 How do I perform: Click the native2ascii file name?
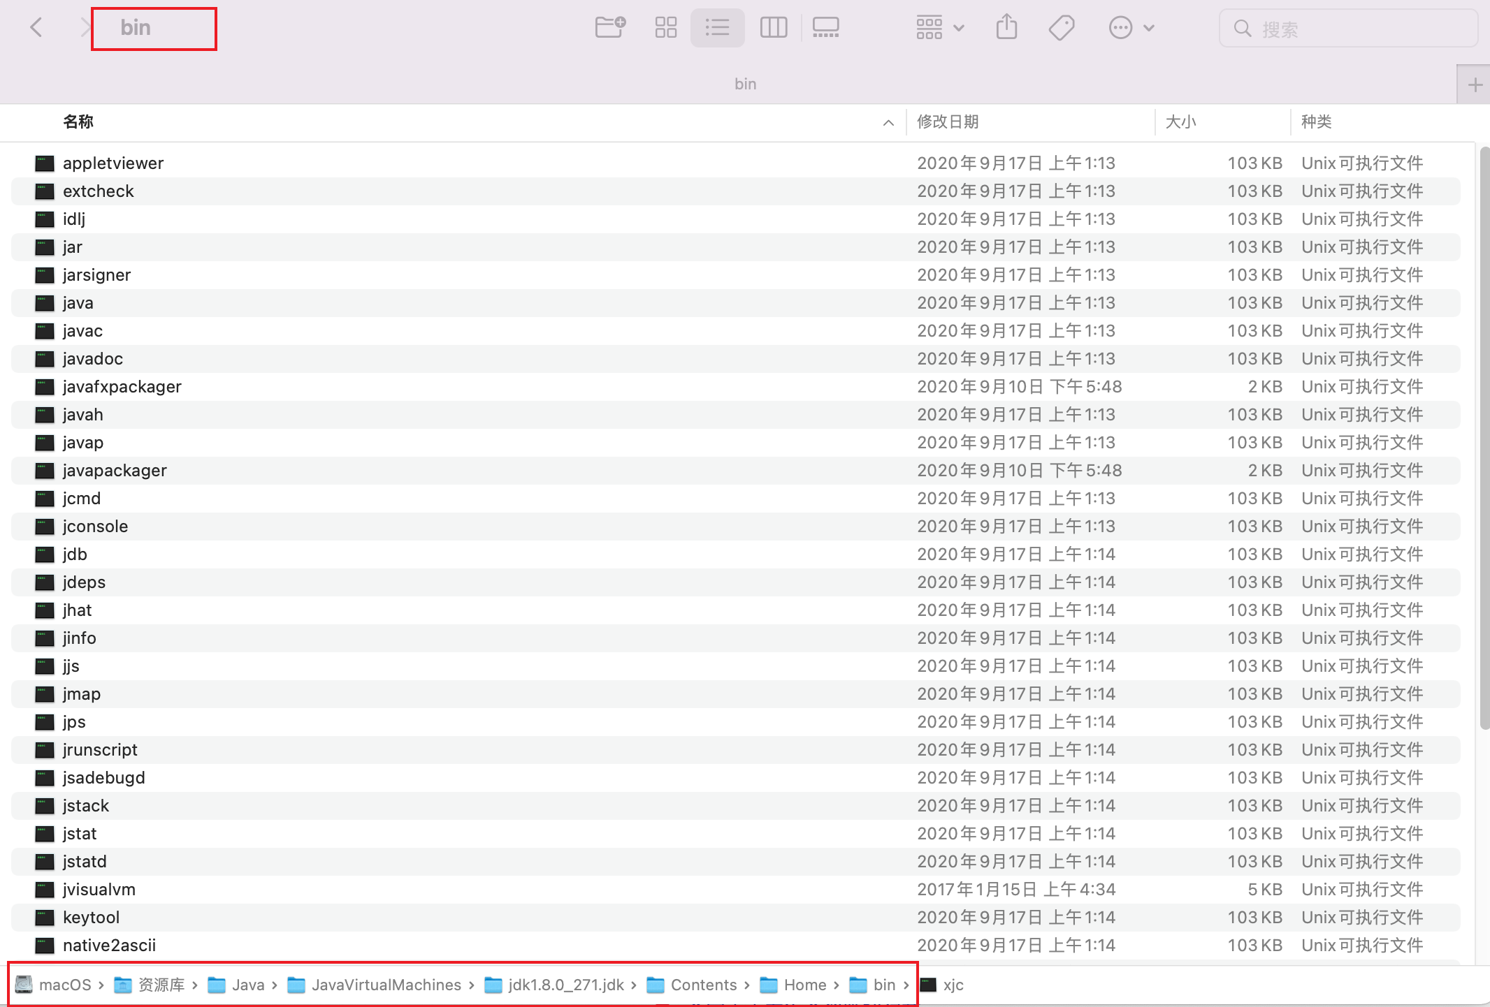pos(109,946)
